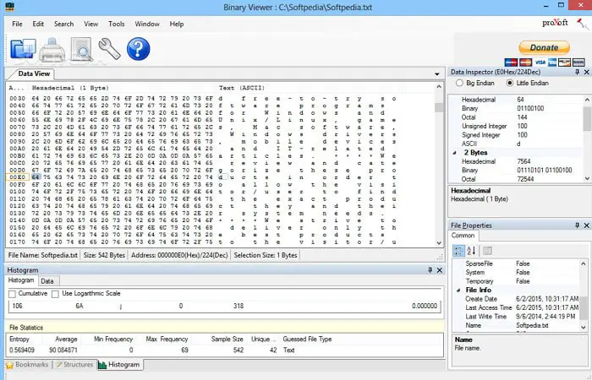Click the blue help question mark icon
Image resolution: width=592 pixels, height=380 pixels.
[x=138, y=49]
